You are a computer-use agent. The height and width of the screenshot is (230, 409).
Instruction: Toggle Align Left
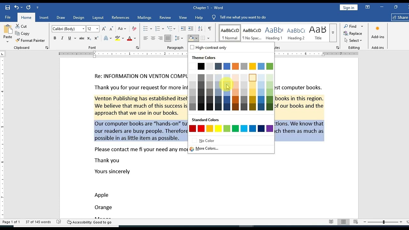pyautogui.click(x=145, y=38)
